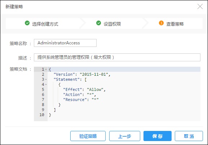This screenshot has height=145, width=208.
Task: Go to the 设置权限 step
Action: [112, 24]
